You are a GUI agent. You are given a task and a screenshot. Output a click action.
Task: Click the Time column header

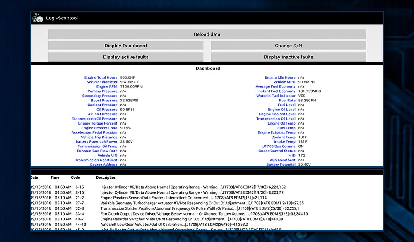tap(55, 177)
